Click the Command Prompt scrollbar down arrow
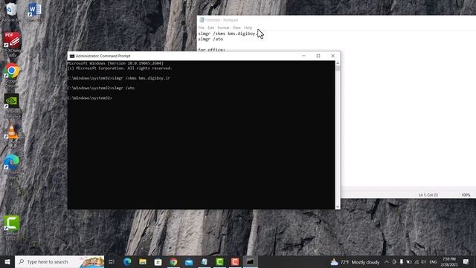This screenshot has height=268, width=476. (338, 207)
